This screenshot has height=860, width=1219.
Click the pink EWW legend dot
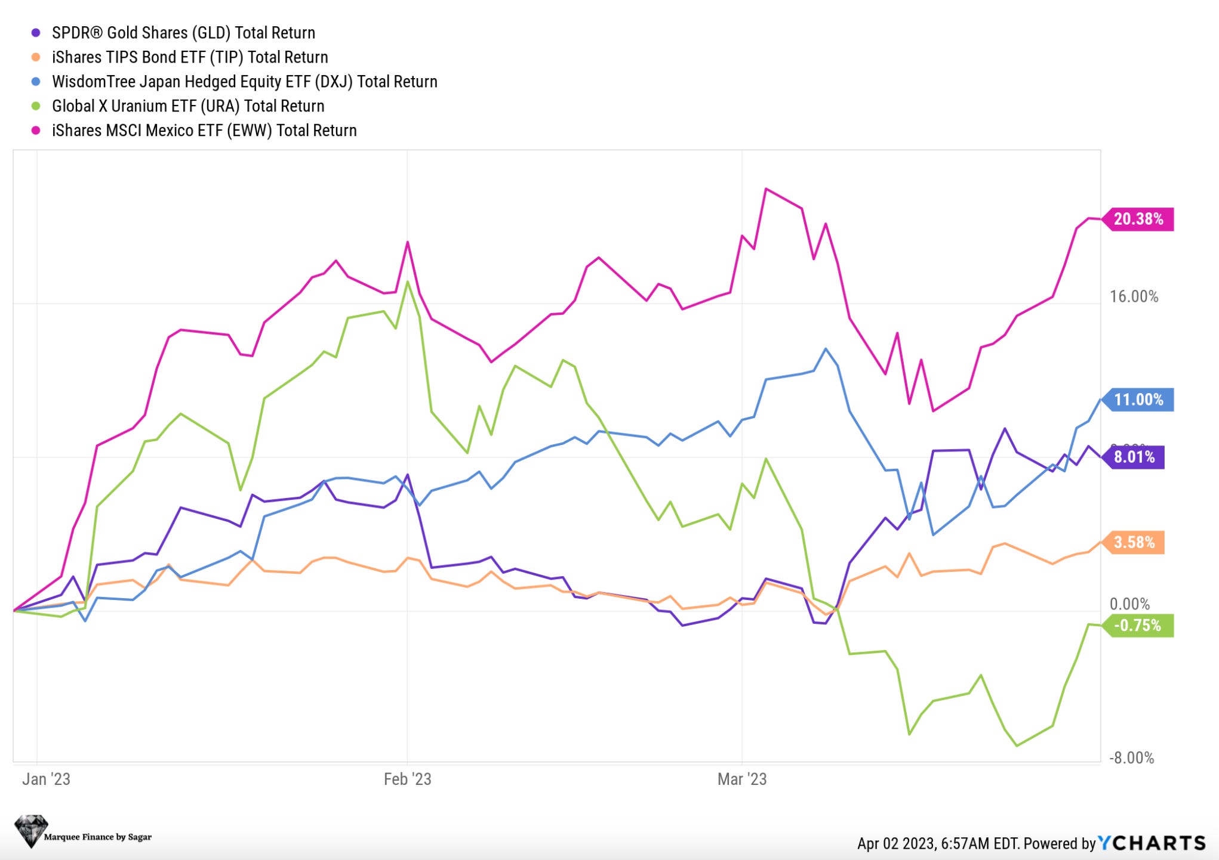36,131
